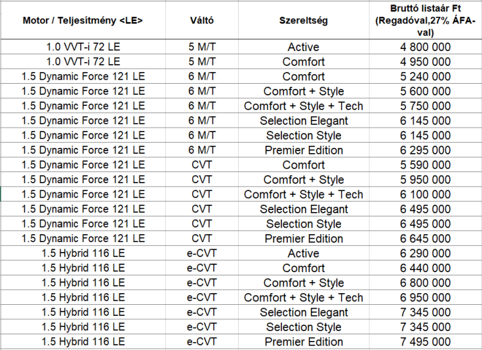Screen dimensions: 482x350
Task: Select the cell with price 5 750 000
Action: click(x=426, y=106)
